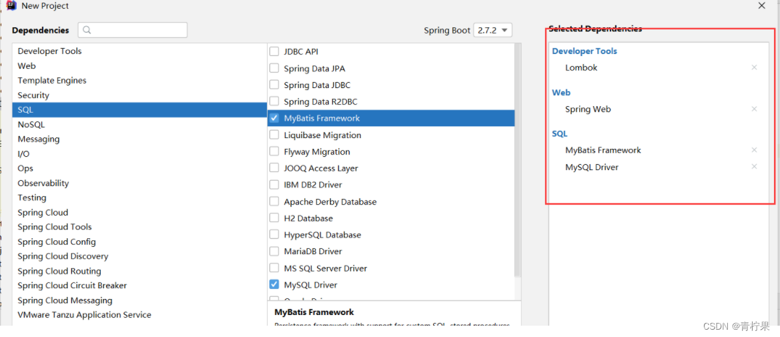Click the search magnifier icon
Image resolution: width=780 pixels, height=337 pixels.
pyautogui.click(x=87, y=30)
